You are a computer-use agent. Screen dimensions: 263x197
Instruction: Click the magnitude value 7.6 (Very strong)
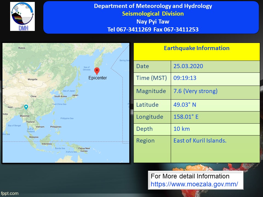pyautogui.click(x=195, y=91)
